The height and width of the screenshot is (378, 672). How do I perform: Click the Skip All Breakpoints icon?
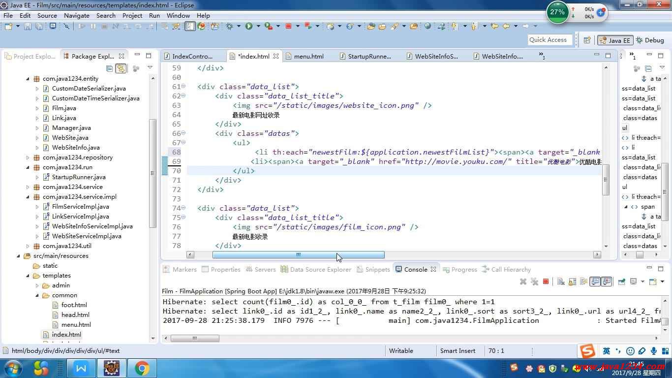tap(66, 26)
